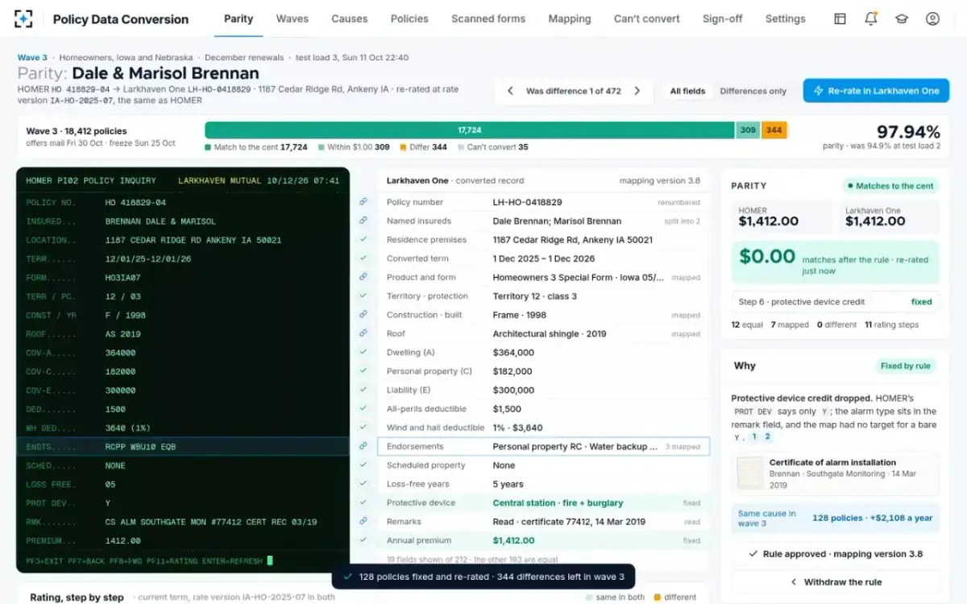Click the app logo icon
The width and height of the screenshot is (967, 604).
(x=24, y=19)
